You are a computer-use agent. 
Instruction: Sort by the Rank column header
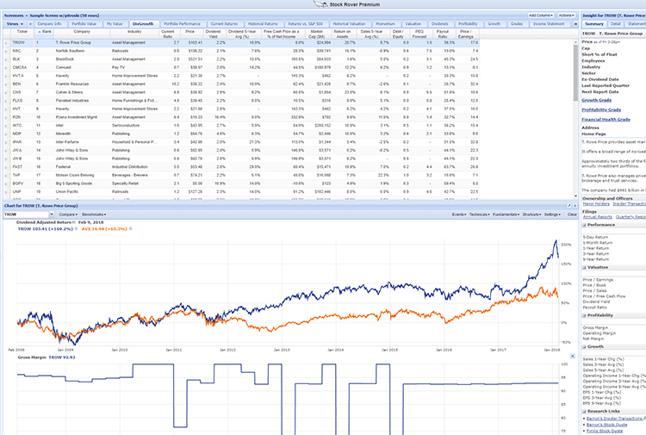click(x=45, y=34)
